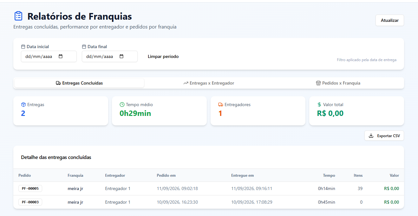Click order badge PF-00003
This screenshot has height=216, width=418.
(30, 202)
